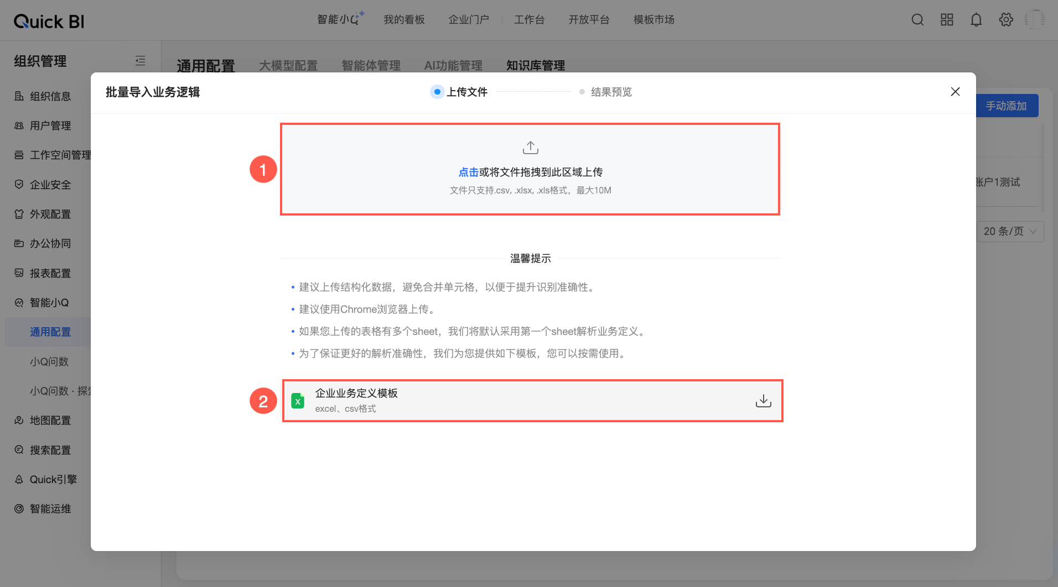Open the search icon in the top bar
1058x587 pixels.
pos(917,20)
